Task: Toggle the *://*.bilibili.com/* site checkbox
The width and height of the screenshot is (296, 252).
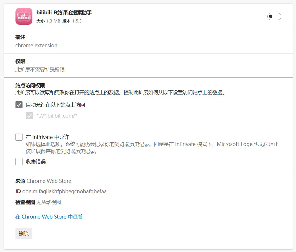Action: [x=29, y=116]
